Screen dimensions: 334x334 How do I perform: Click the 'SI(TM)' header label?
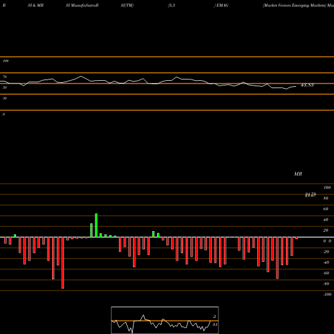[127, 5]
